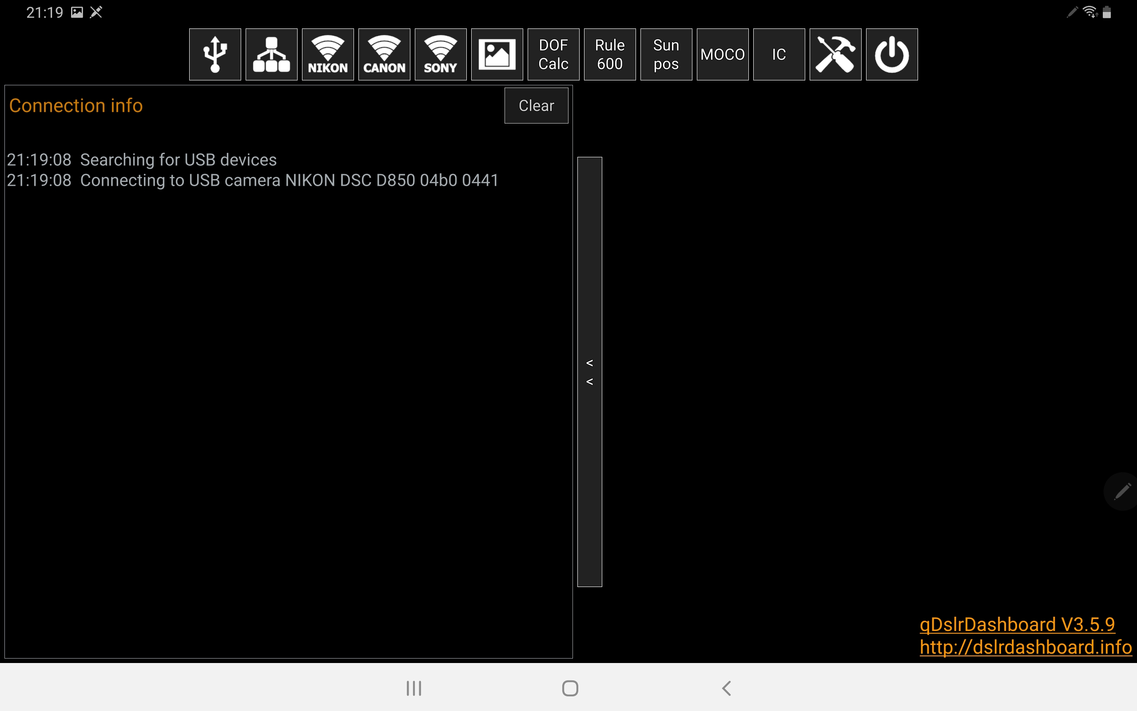
Task: Click the Nikon camera connection icon
Action: coord(327,53)
